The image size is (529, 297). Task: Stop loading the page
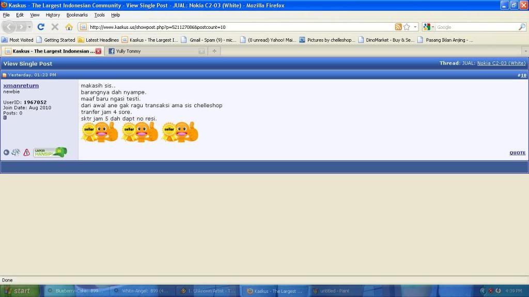pos(55,27)
